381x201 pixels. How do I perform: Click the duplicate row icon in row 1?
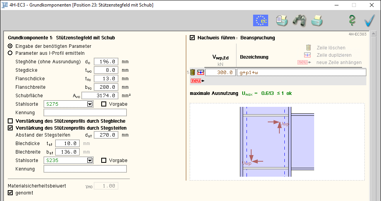pos(200,72)
